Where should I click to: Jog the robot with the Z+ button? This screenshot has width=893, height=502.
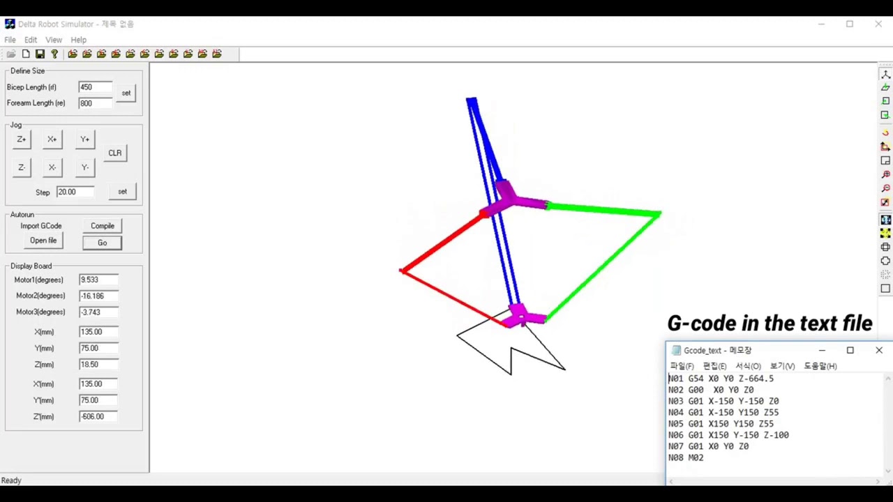[x=22, y=139]
